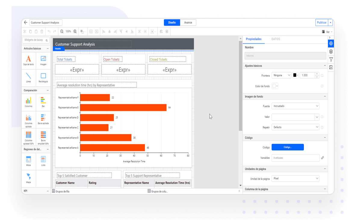This screenshot has width=355, height=220.
Task: Increase the Frontera width with the up arrow
Action: point(317,74)
